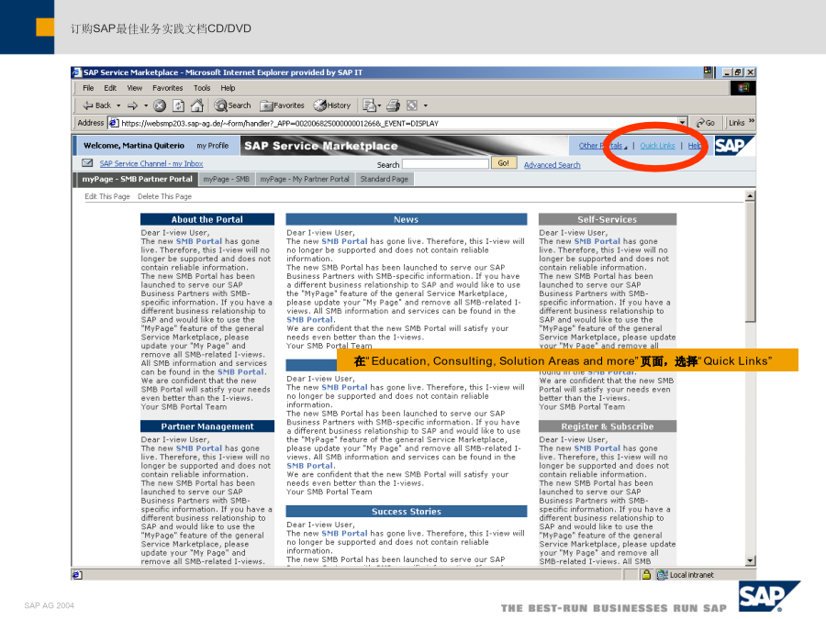Image resolution: width=826 pixels, height=619 pixels.
Task: Expand the toolbar overflow dropdown arrow
Action: pyautogui.click(x=425, y=105)
